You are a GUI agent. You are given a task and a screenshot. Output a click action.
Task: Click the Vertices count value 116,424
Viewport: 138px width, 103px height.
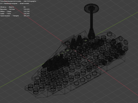[x=26, y=9]
